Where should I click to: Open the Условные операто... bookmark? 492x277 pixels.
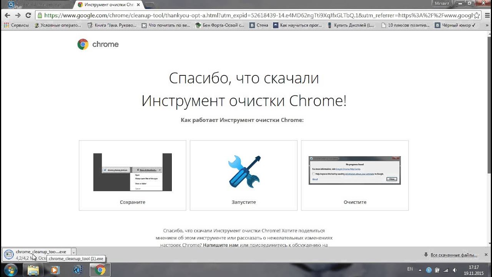[58, 25]
